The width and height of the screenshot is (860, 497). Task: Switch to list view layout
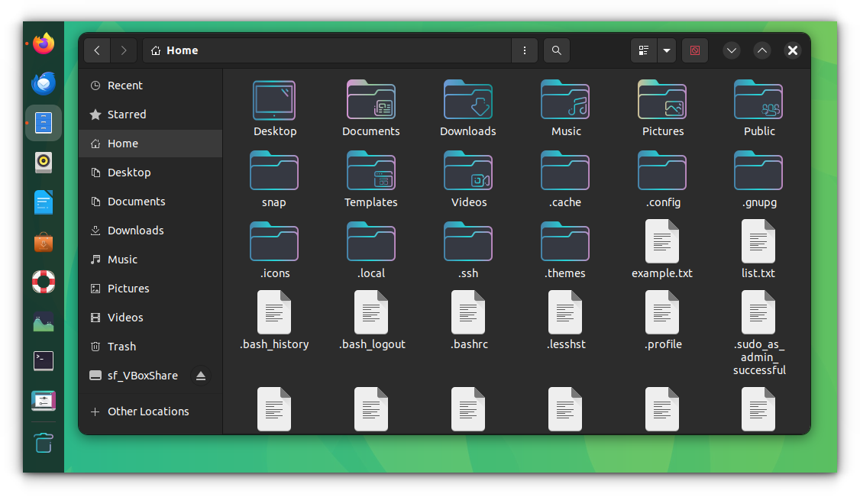[x=643, y=50]
